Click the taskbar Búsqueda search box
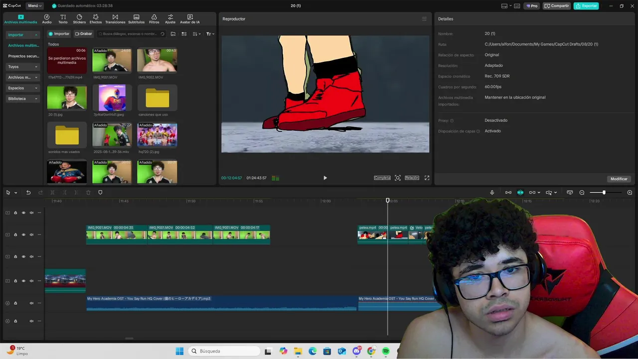Viewport: 638px width, 359px height. click(223, 351)
